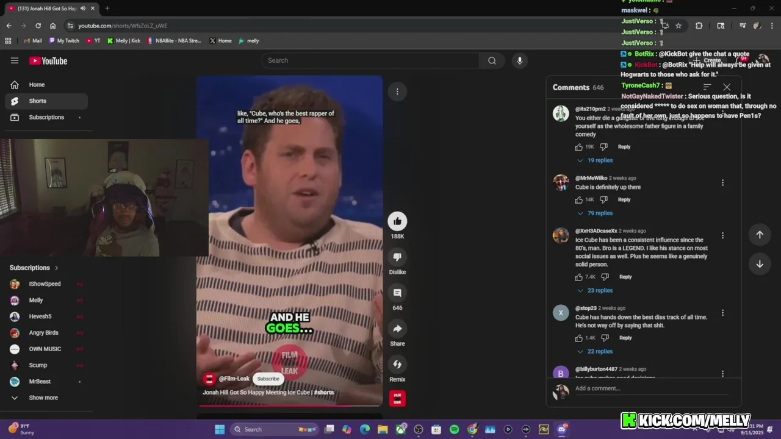The image size is (781, 439).
Task: Expand the 19 replies thread
Action: point(595,160)
